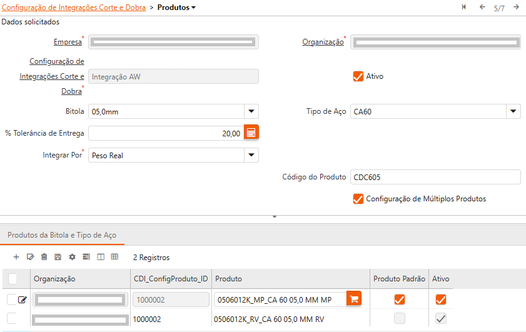The width and height of the screenshot is (526, 332).
Task: Click the save disk icon in grid toolbar
Action: [58, 257]
